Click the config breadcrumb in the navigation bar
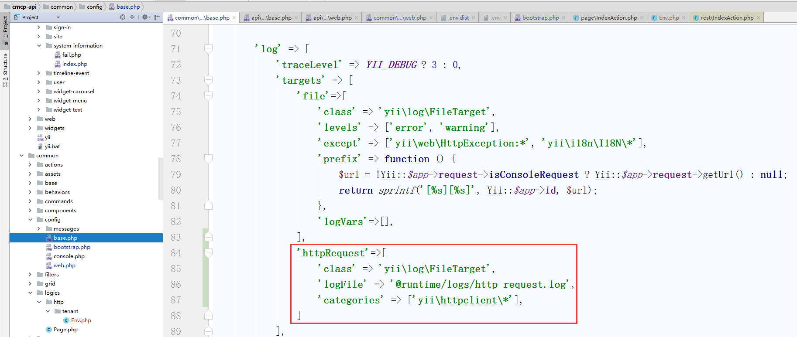This screenshot has width=797, height=337. pyautogui.click(x=91, y=7)
